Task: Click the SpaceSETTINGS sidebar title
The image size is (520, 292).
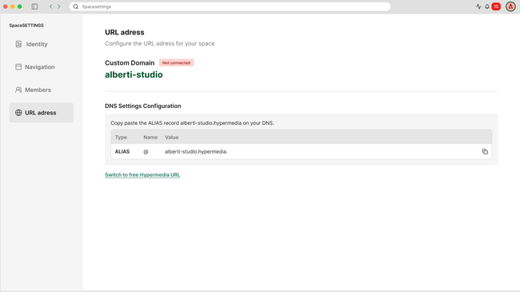Action: (26, 26)
